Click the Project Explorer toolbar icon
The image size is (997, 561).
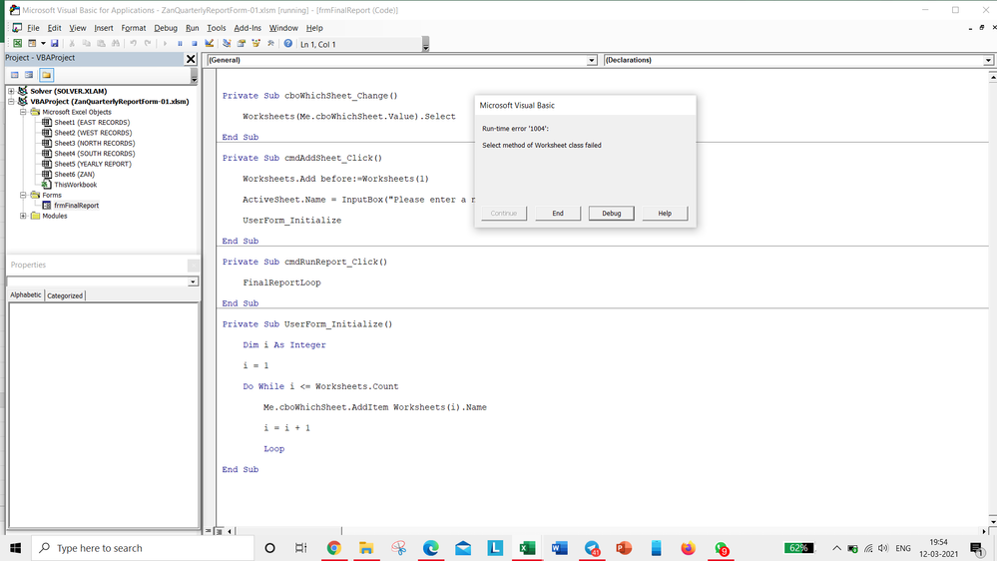[227, 43]
